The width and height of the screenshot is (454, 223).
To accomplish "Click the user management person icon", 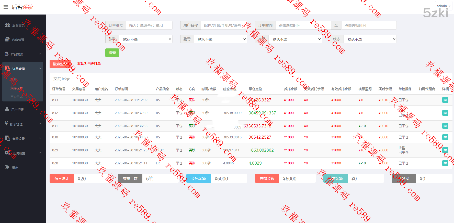I will pyautogui.click(x=7, y=109).
